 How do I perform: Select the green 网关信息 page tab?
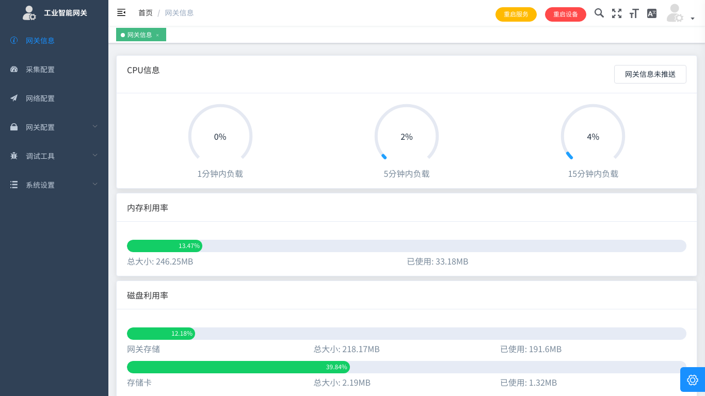[x=141, y=35]
